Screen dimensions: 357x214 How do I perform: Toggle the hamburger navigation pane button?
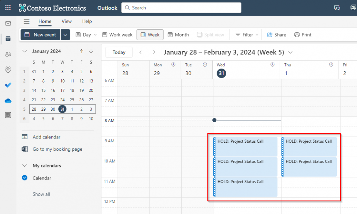26,22
